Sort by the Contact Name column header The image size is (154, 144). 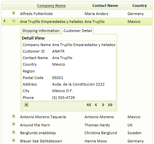105,6
